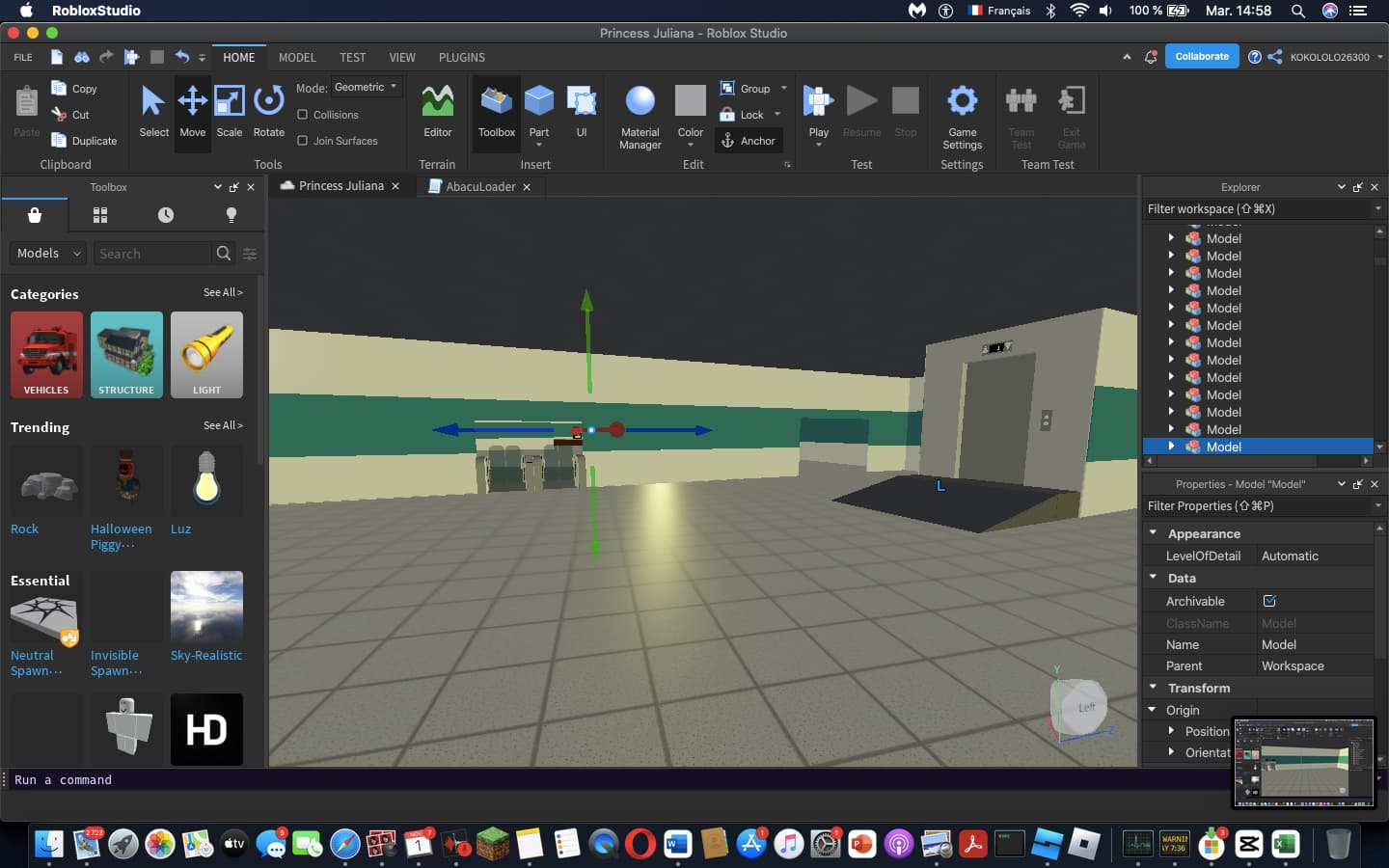Click the Toolbox search input field
The height and width of the screenshot is (868, 1389).
[152, 254]
